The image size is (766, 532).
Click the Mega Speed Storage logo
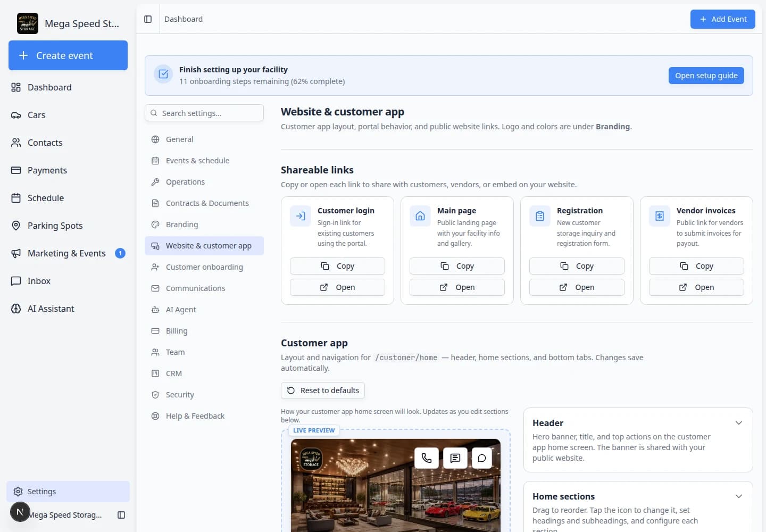[x=28, y=23]
